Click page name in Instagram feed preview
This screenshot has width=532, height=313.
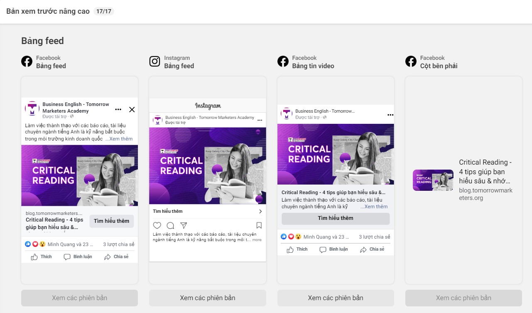(x=210, y=118)
